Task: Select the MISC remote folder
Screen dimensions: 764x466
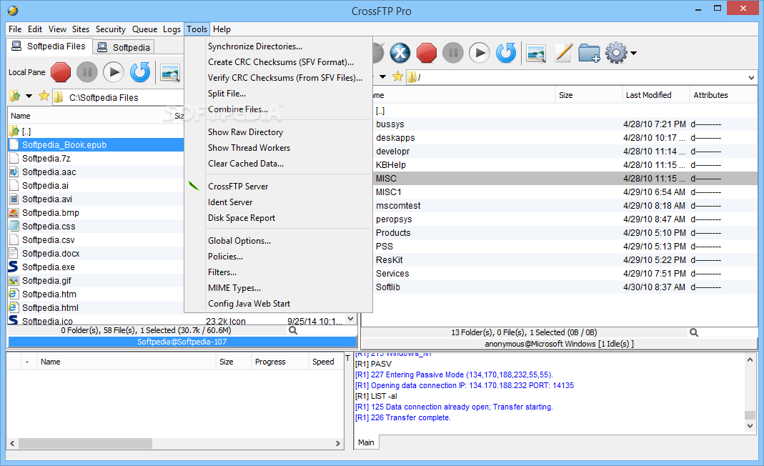Action: coord(565,179)
